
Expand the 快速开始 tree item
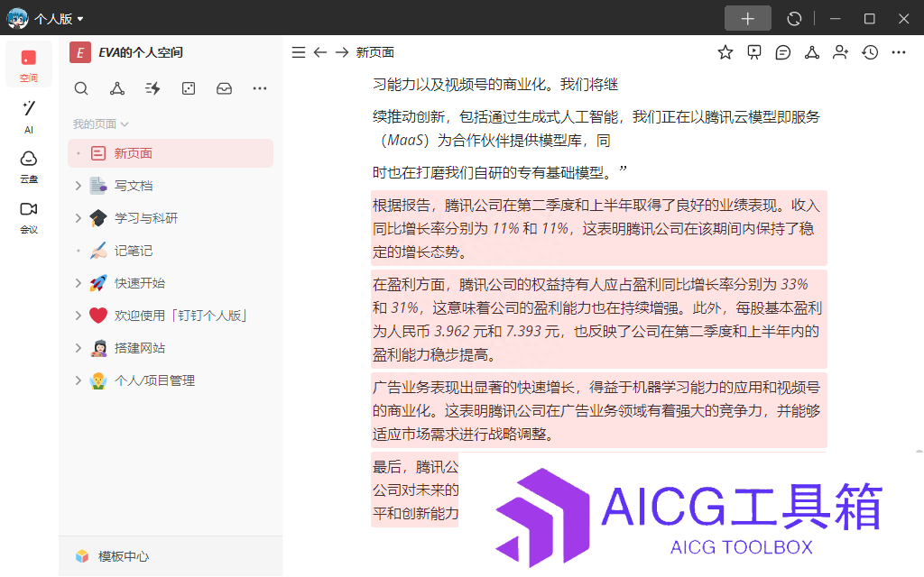[79, 283]
